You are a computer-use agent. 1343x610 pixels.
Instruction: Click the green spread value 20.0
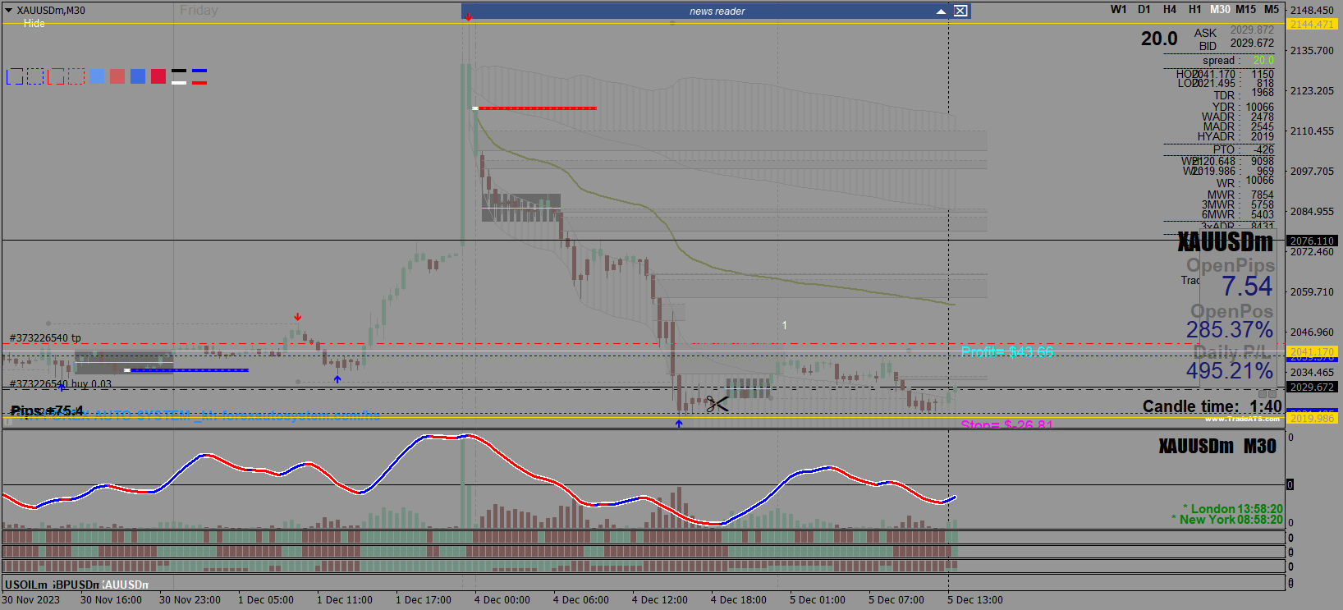click(1263, 60)
